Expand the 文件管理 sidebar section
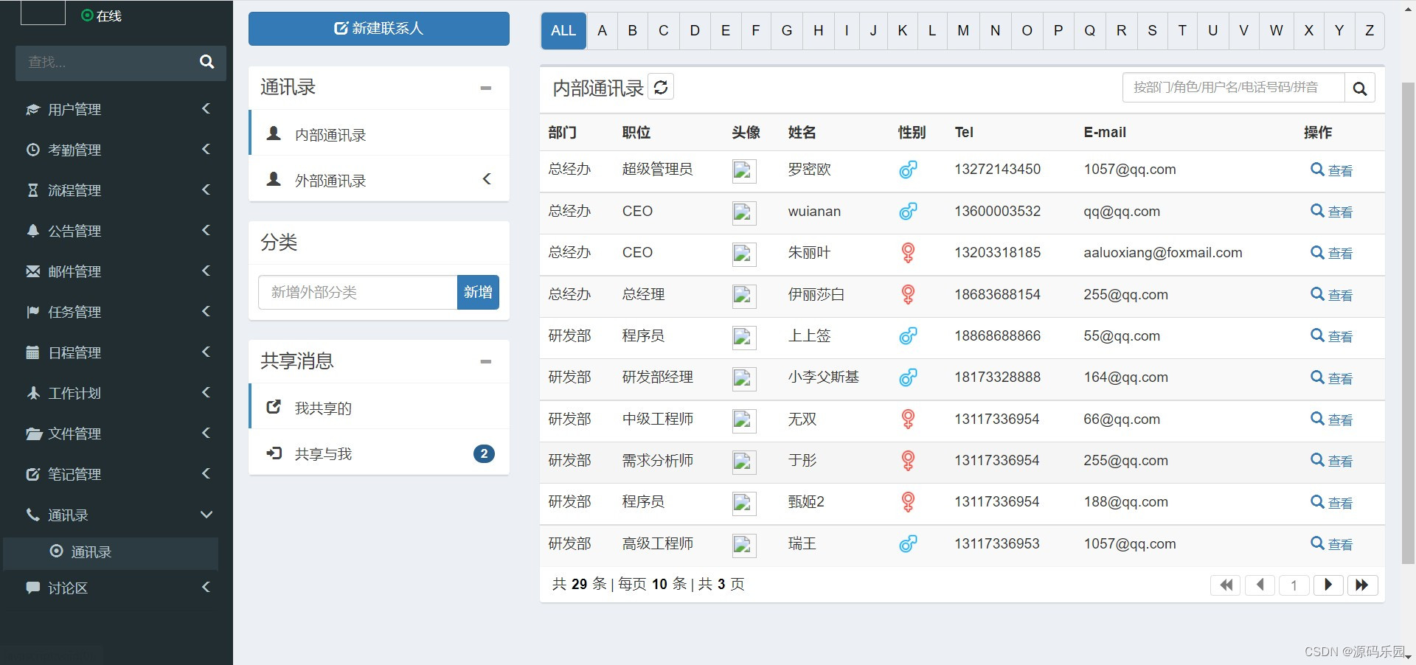The image size is (1416, 665). point(206,434)
